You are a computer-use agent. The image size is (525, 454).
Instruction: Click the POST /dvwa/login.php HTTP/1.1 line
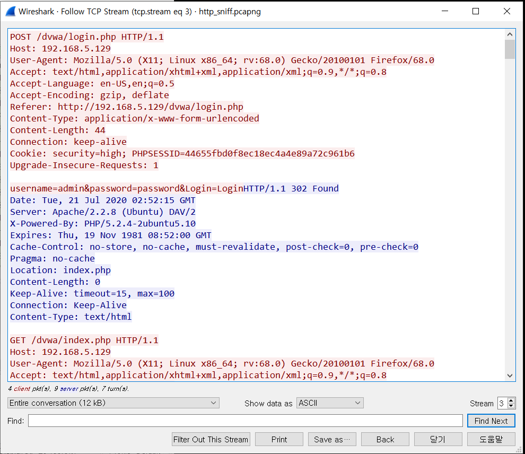click(x=87, y=37)
